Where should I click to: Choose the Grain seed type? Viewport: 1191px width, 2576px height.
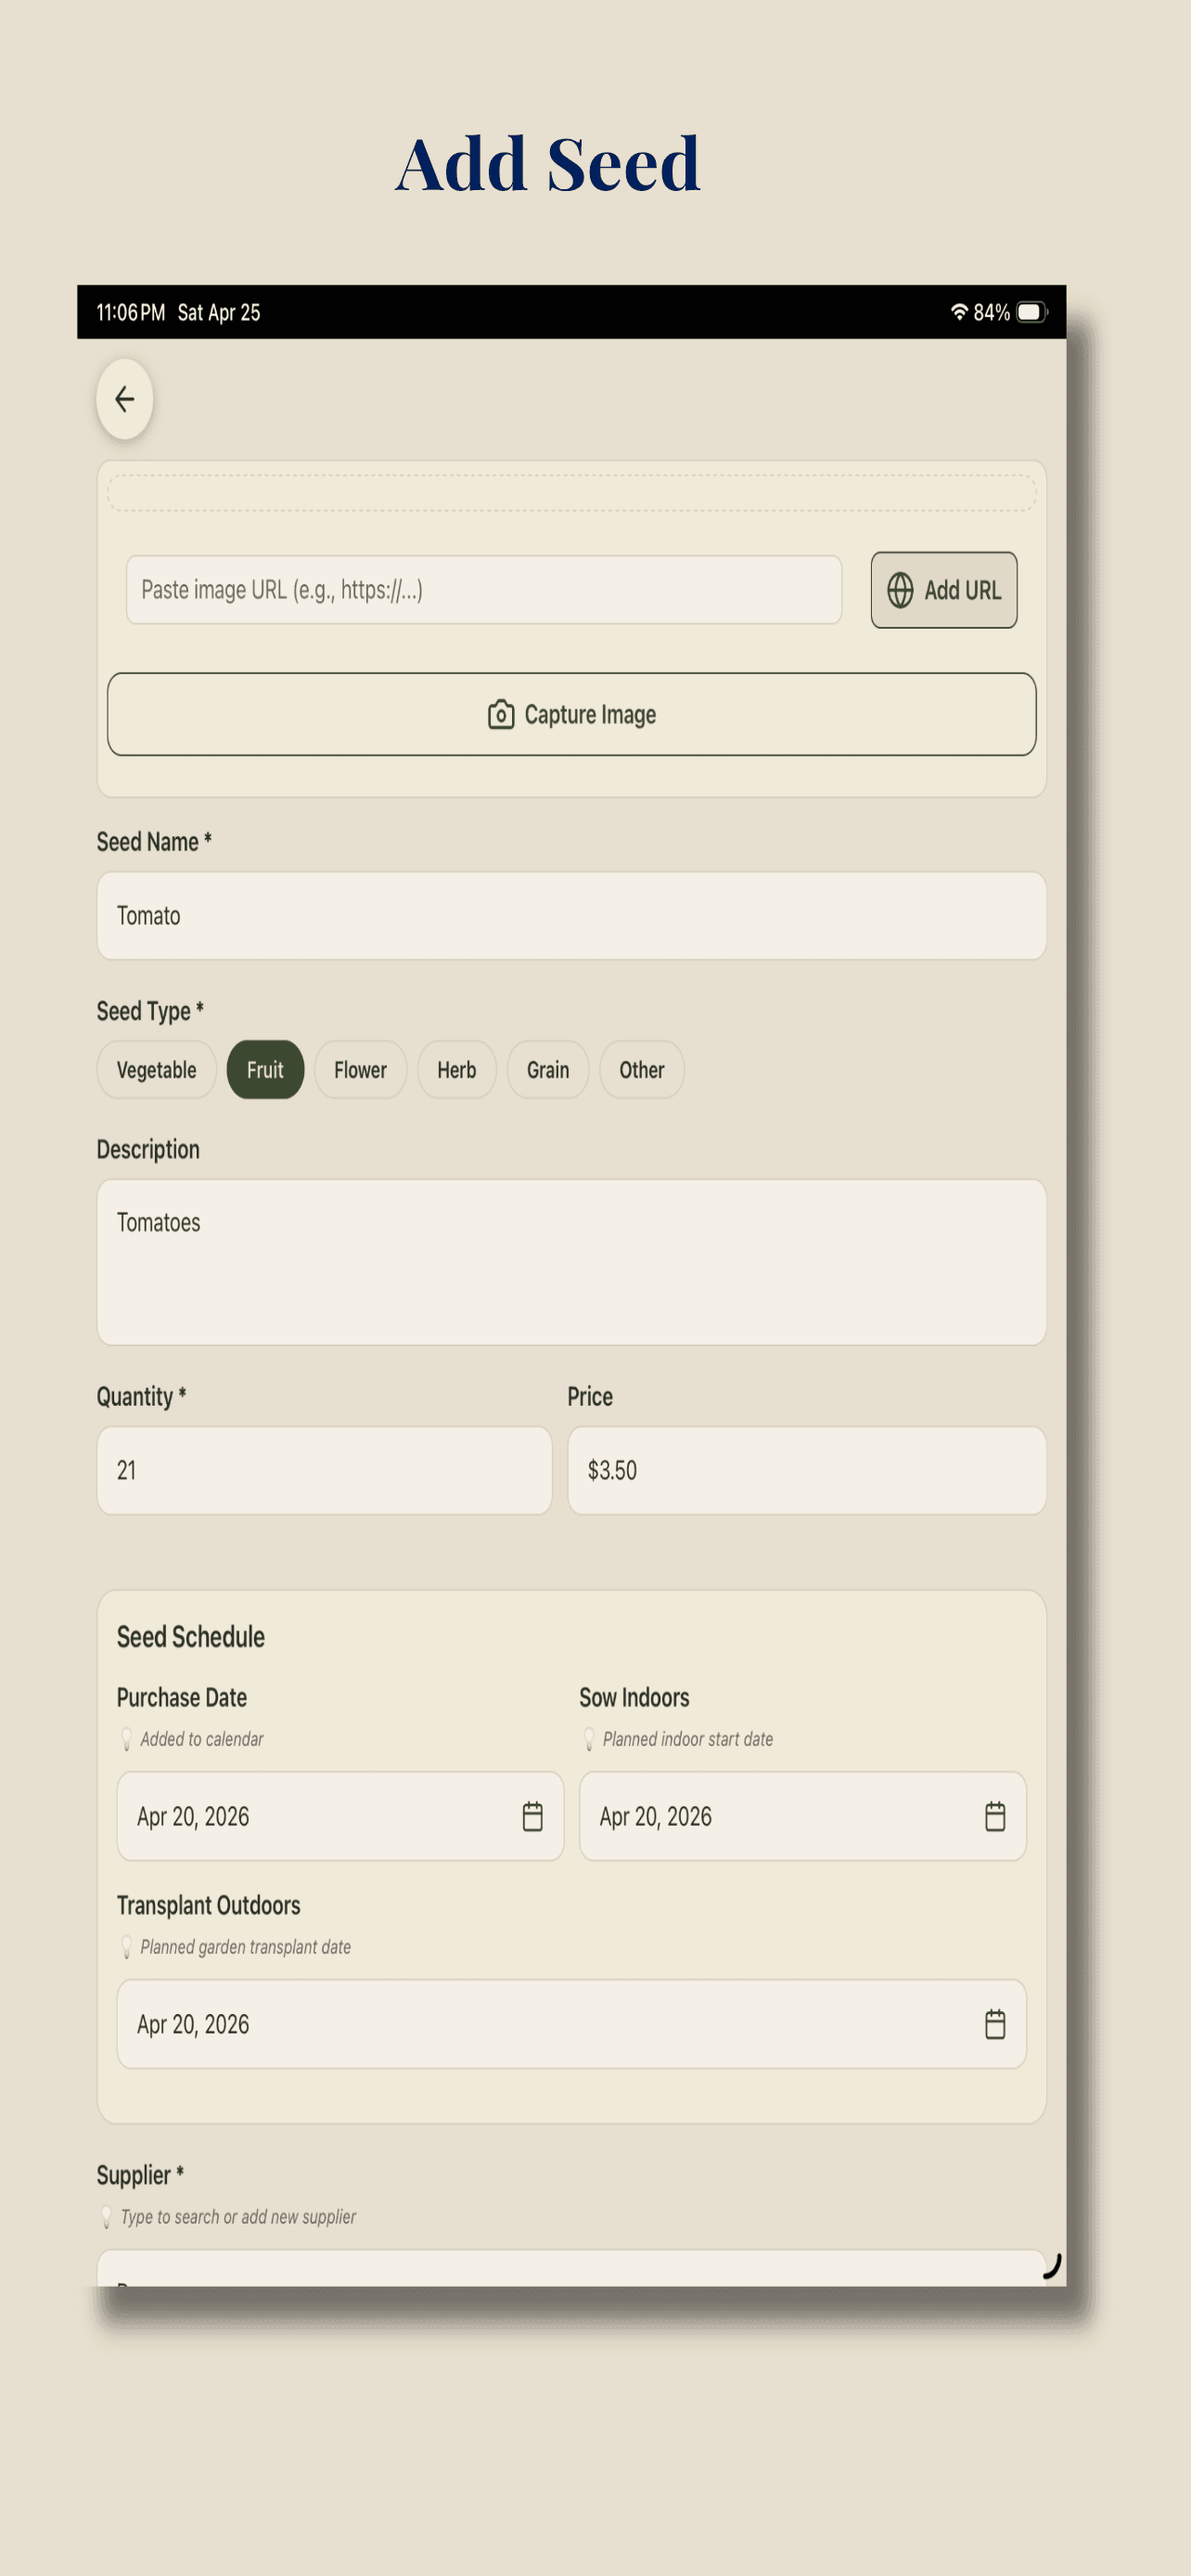[x=547, y=1070]
